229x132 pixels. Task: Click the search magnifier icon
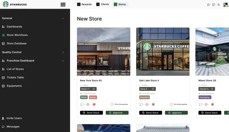[219, 5]
